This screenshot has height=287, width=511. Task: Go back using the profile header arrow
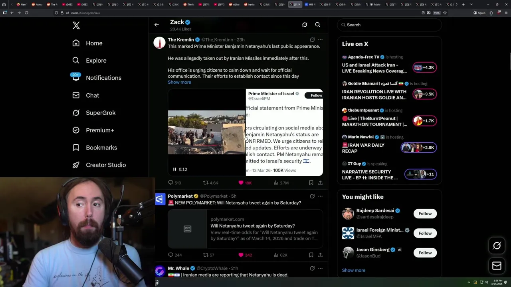[x=156, y=25]
